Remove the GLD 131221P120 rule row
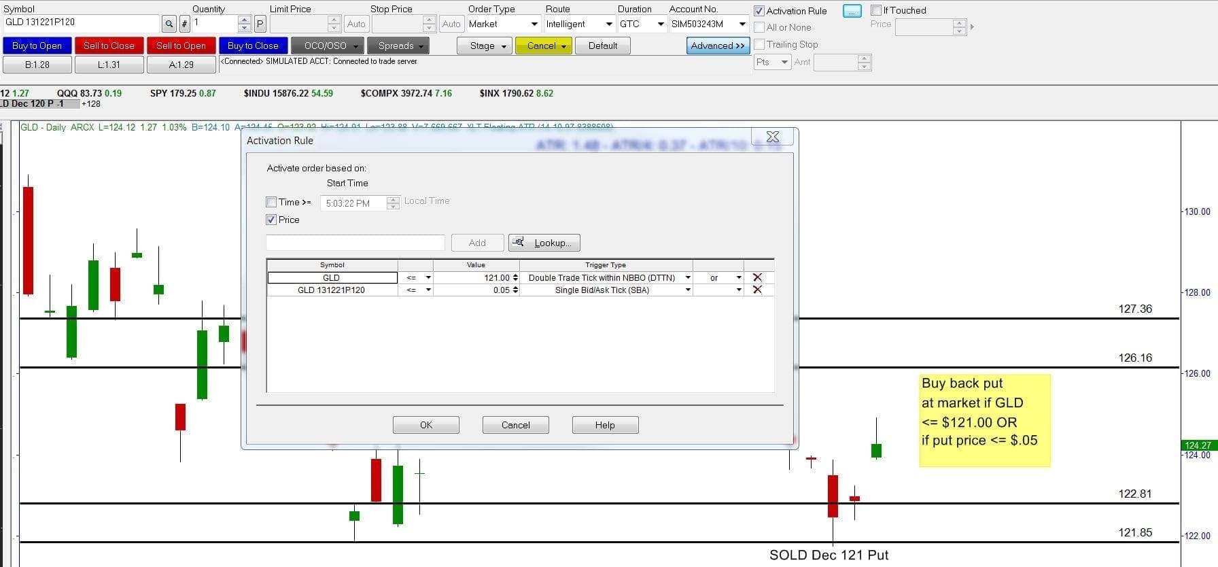The height and width of the screenshot is (567, 1218). tap(757, 290)
